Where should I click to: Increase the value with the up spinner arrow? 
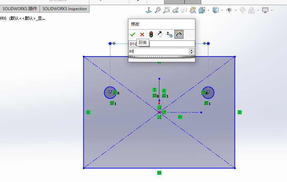(191, 50)
